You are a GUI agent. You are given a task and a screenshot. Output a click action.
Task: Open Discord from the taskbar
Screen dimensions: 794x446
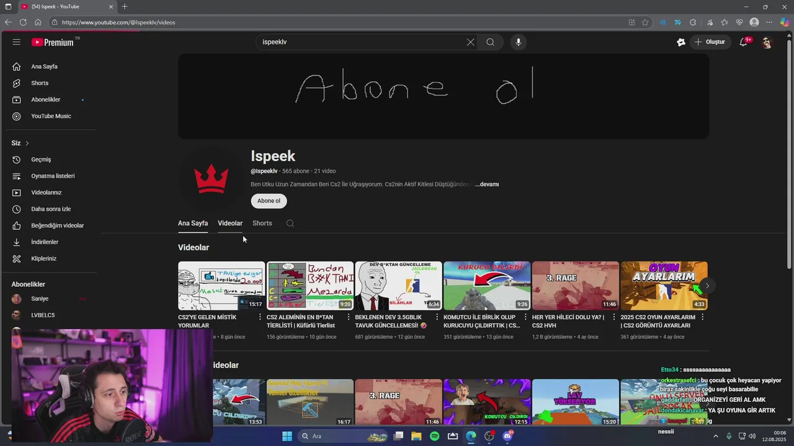(x=507, y=436)
